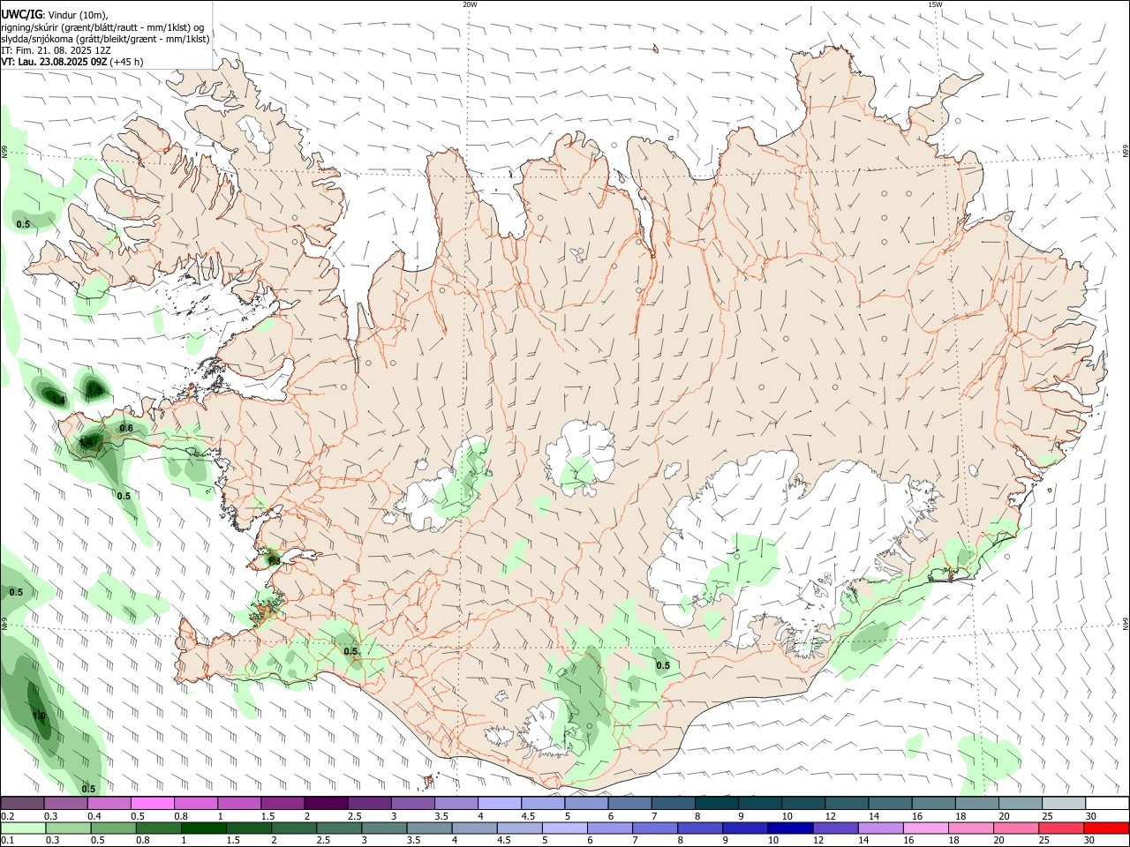Click the '0.4' label in snow legend
1130x847 pixels.
coord(94,817)
